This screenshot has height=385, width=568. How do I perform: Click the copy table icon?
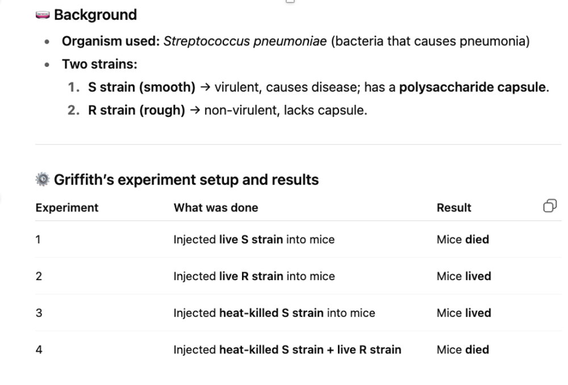click(550, 206)
